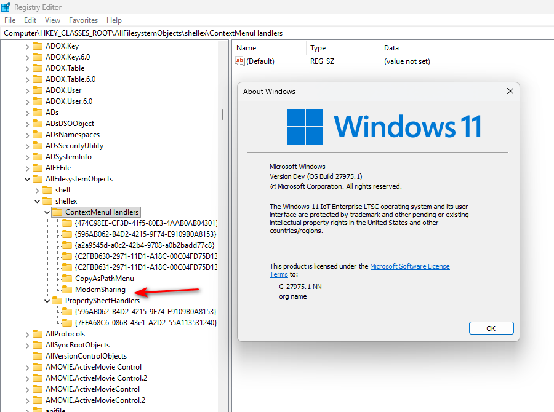Viewport: 554px width, 412px height.
Task: Click the 'G-27975.1-NN' licensee text
Action: tap(300, 287)
